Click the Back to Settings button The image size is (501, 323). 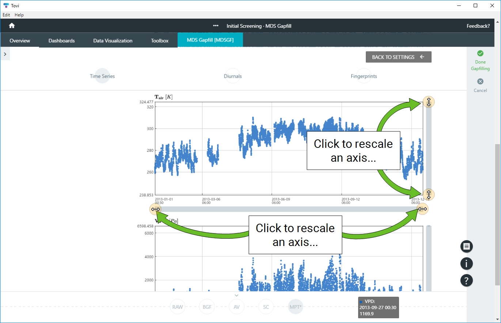(x=398, y=57)
